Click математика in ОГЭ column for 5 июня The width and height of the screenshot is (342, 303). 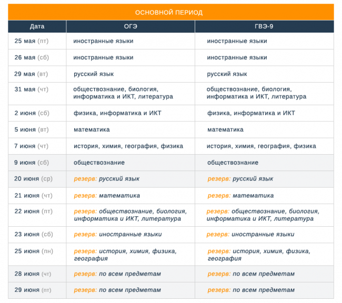(x=92, y=129)
